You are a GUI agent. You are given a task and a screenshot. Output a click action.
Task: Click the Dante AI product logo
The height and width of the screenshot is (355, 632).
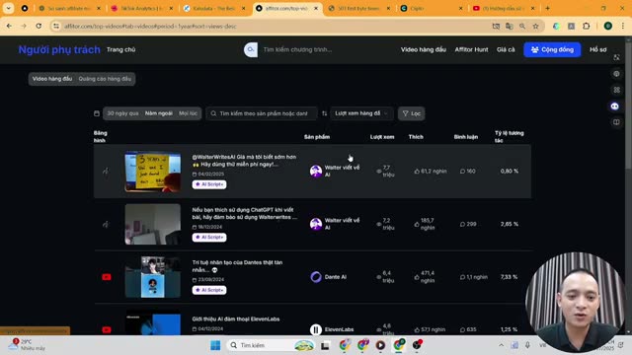[316, 277]
